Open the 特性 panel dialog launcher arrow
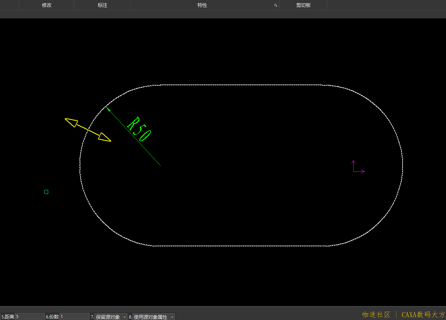The image size is (446, 320). click(x=276, y=5)
